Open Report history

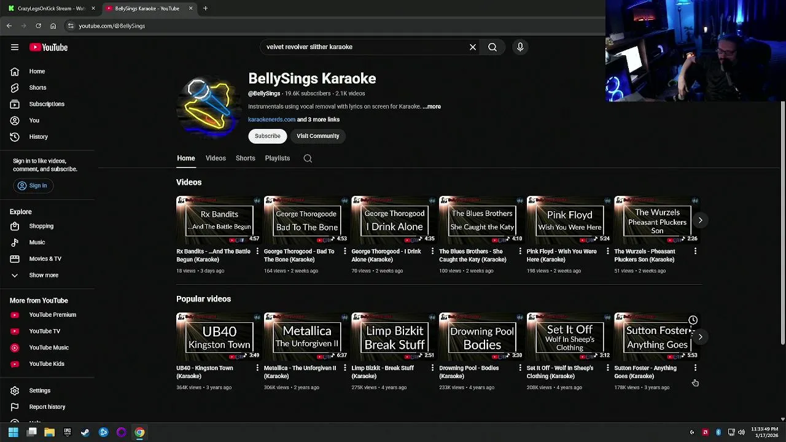(x=47, y=407)
